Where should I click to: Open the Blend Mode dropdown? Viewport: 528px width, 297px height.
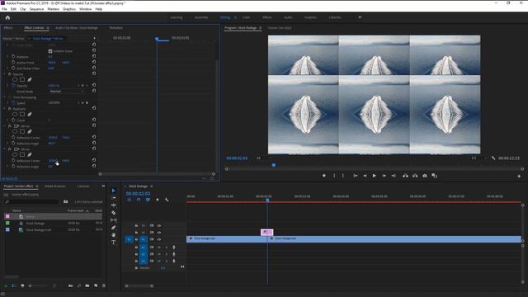(x=66, y=92)
